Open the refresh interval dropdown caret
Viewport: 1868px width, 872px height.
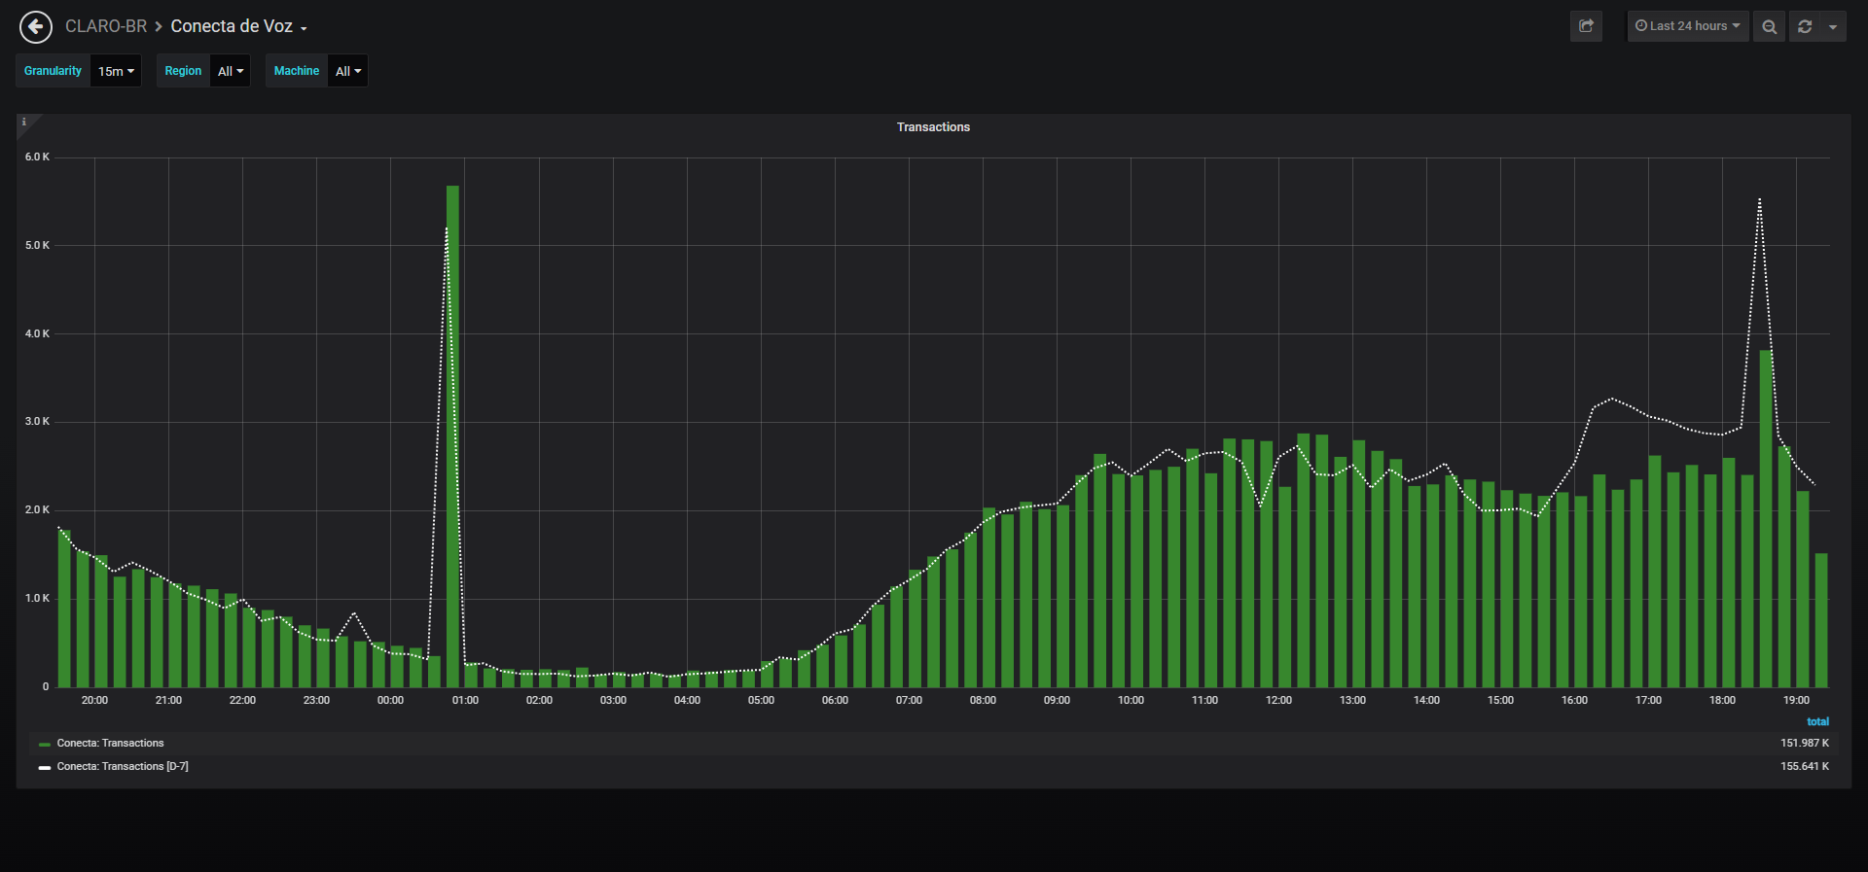coord(1833,26)
